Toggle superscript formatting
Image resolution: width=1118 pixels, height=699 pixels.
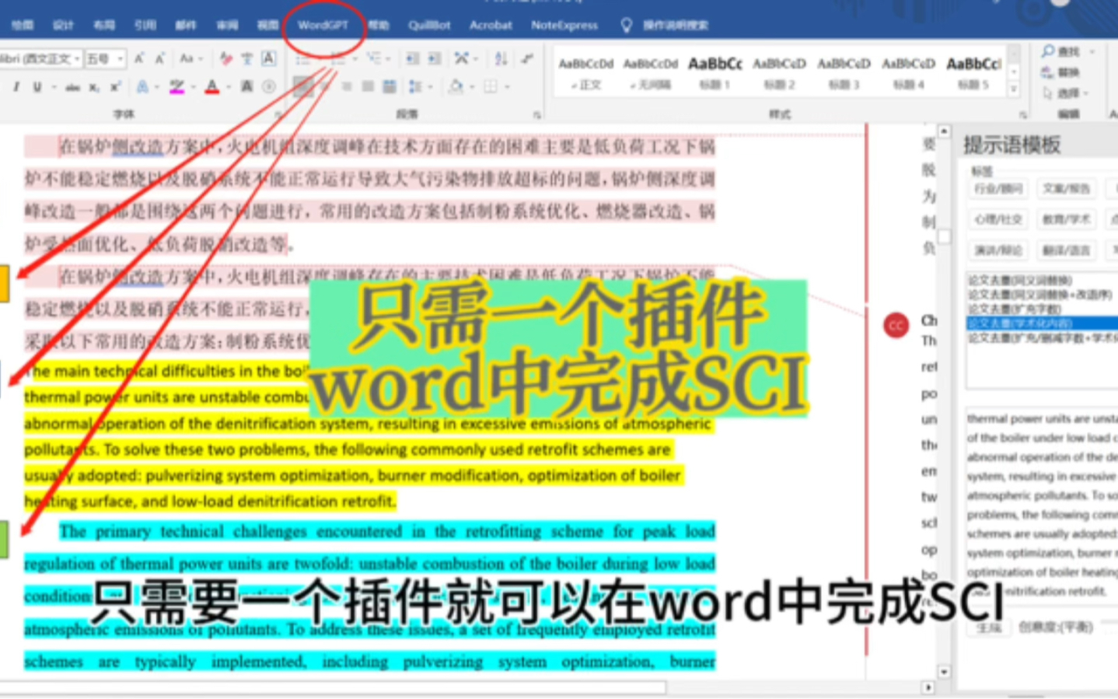(115, 87)
